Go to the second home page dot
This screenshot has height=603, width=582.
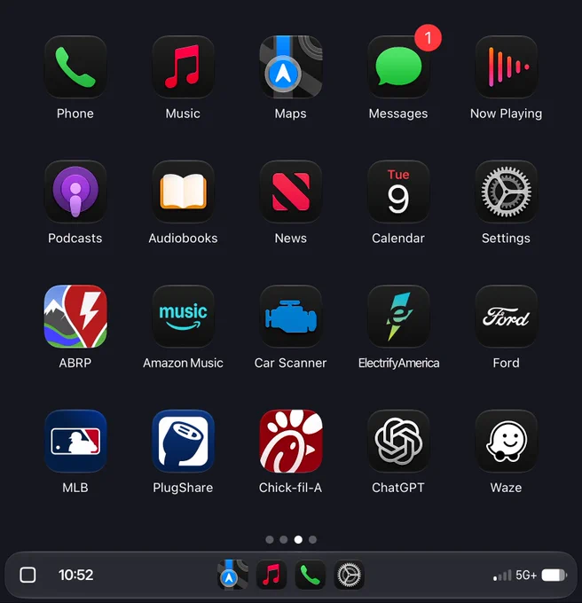click(284, 539)
